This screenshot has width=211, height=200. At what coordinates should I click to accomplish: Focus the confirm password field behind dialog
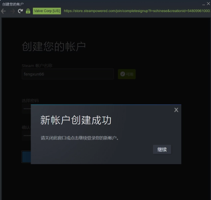point(27,136)
